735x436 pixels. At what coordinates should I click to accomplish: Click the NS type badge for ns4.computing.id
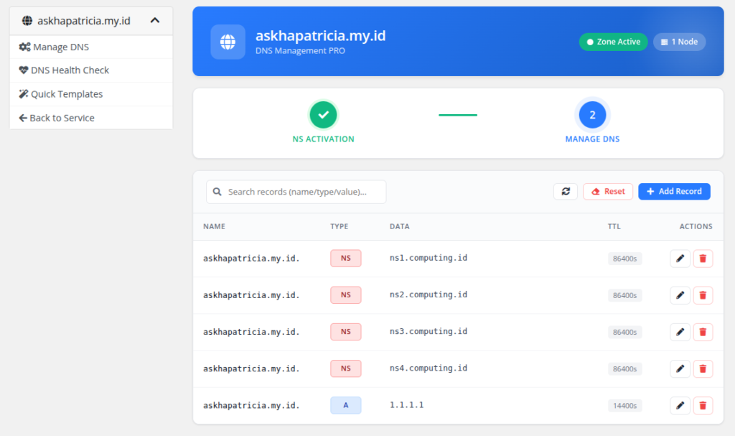point(345,369)
